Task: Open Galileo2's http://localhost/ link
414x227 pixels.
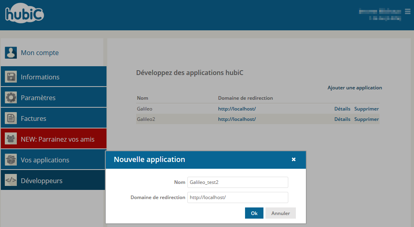Action: pyautogui.click(x=237, y=119)
